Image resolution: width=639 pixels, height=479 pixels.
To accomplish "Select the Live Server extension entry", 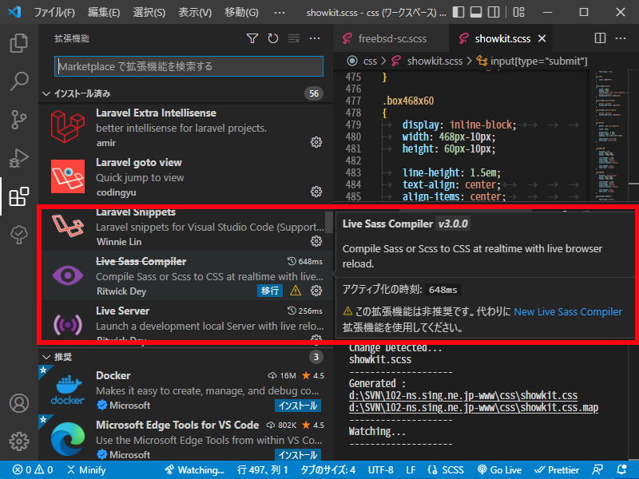I will (186, 322).
